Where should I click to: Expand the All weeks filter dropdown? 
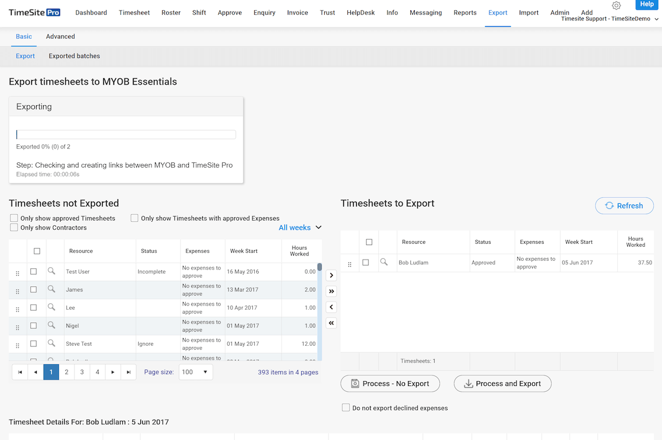300,228
